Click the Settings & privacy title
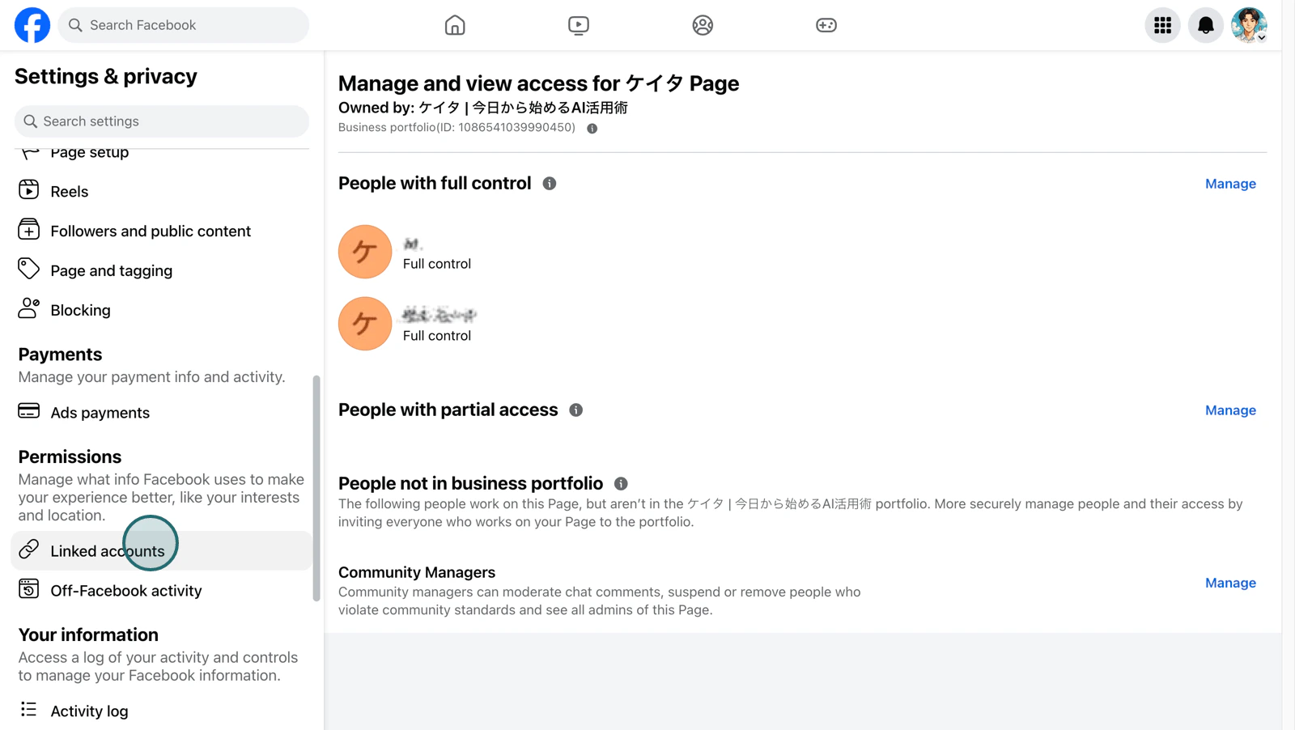1295x730 pixels. tap(106, 76)
